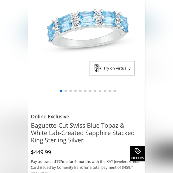Click the $449.99 price text
The height and width of the screenshot is (173, 173).
41,152
